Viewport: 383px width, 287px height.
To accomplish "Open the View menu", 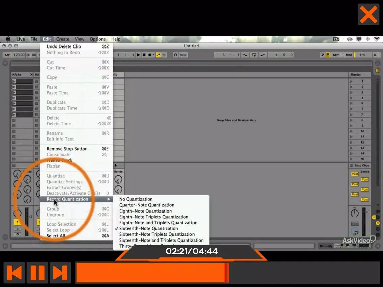I will pyautogui.click(x=79, y=39).
